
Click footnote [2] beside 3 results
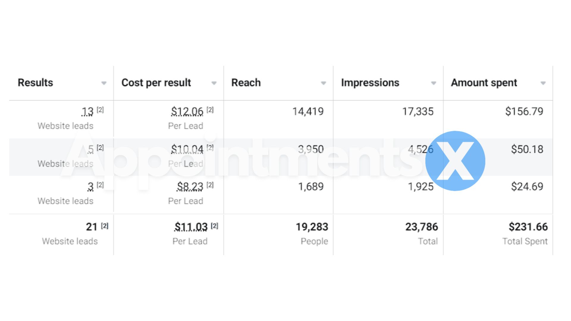point(100,185)
